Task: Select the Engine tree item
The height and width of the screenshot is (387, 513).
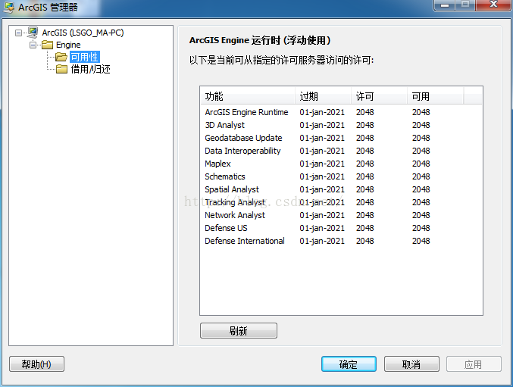Action: click(x=68, y=45)
